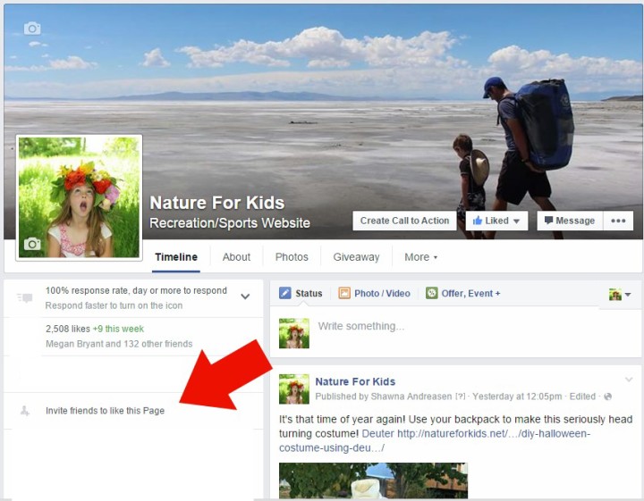
Task: Open the page profile picture
Action: click(79, 197)
